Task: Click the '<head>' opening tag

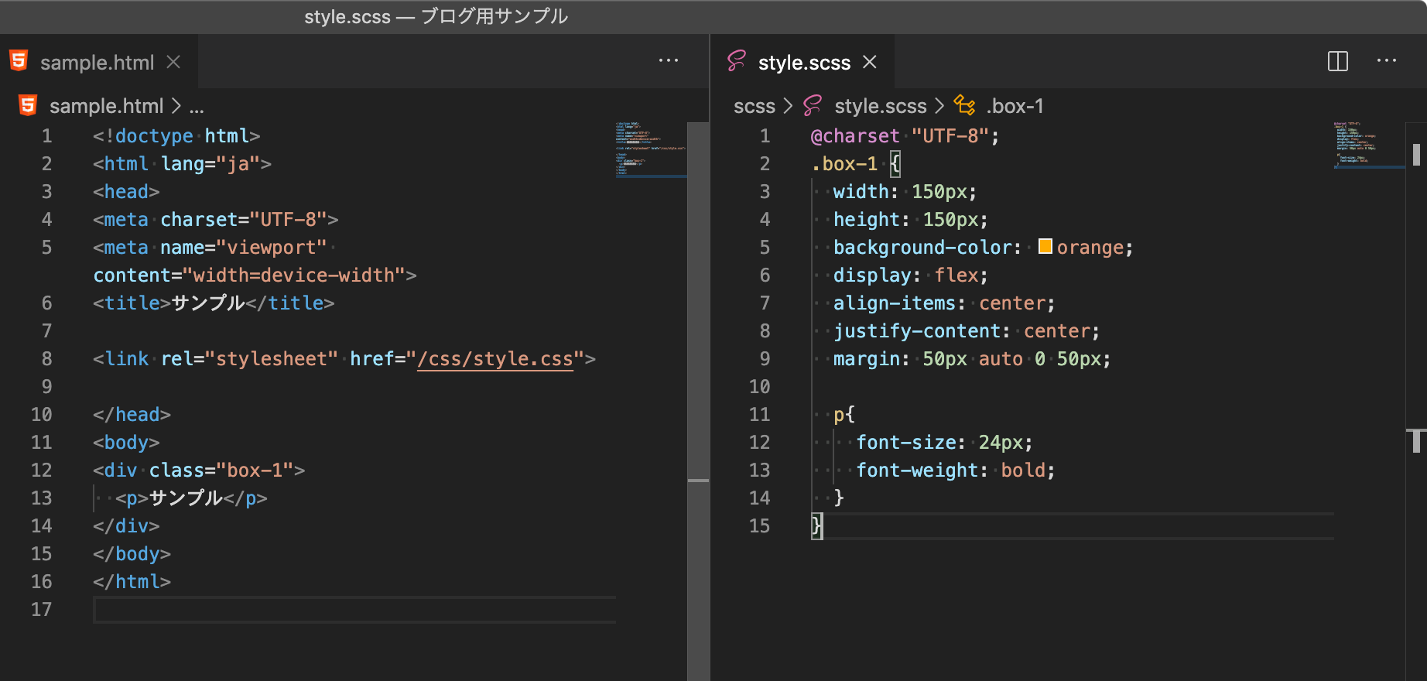Action: click(x=126, y=192)
